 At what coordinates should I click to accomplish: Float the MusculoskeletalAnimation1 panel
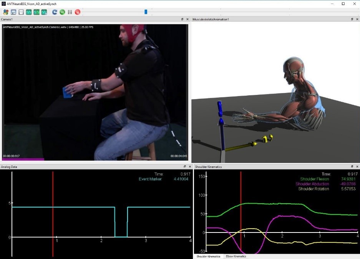(352, 19)
